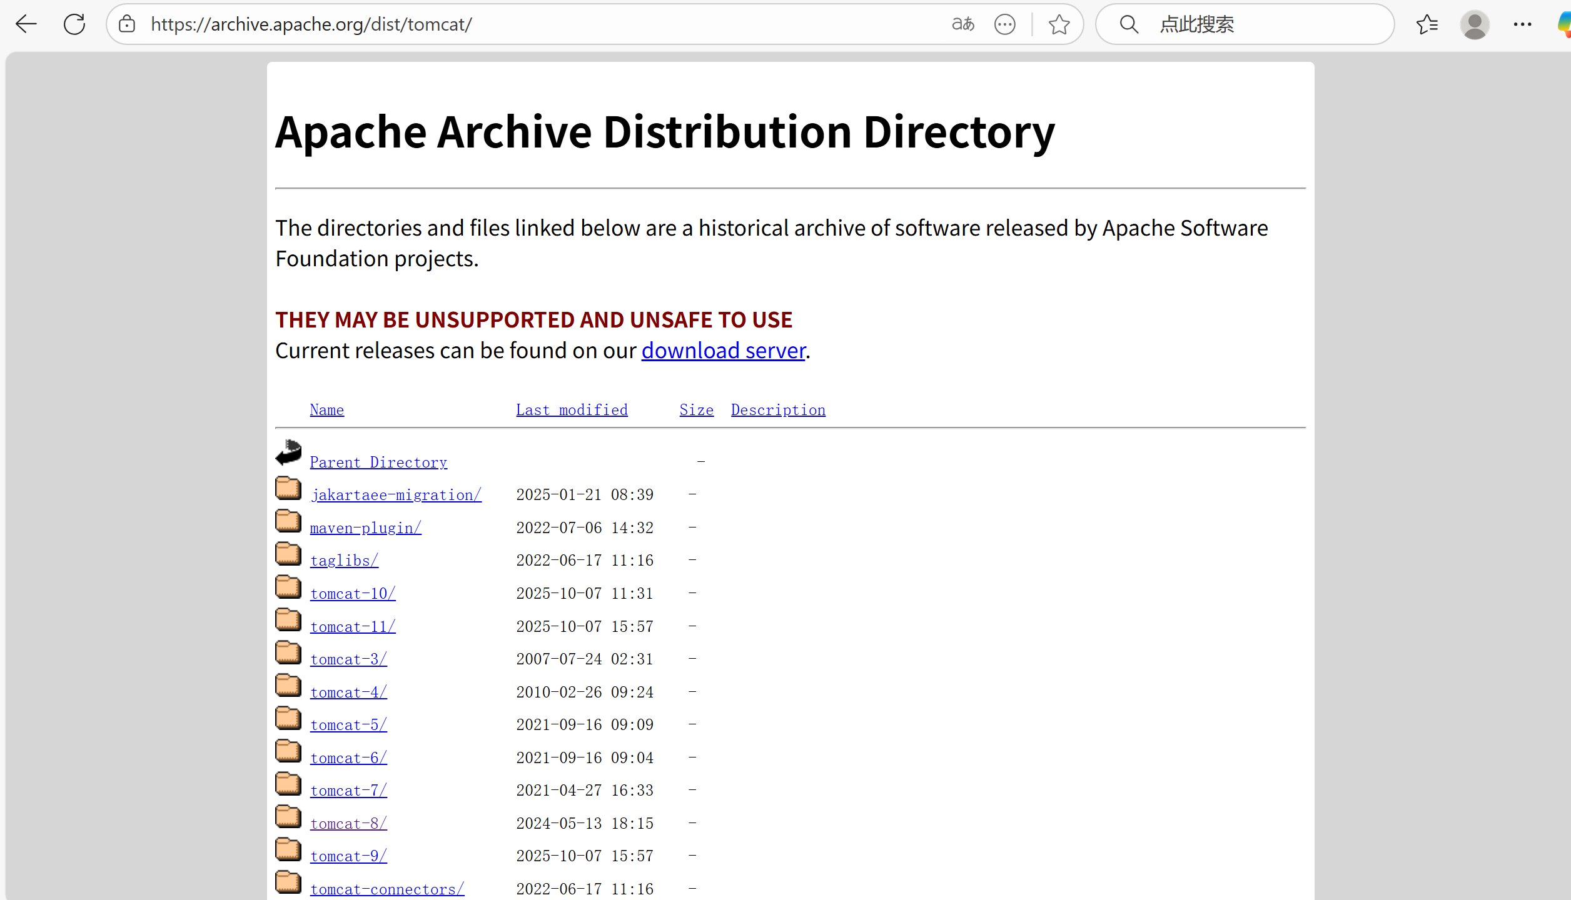Reload the page with refresh icon
The width and height of the screenshot is (1571, 900).
[74, 24]
